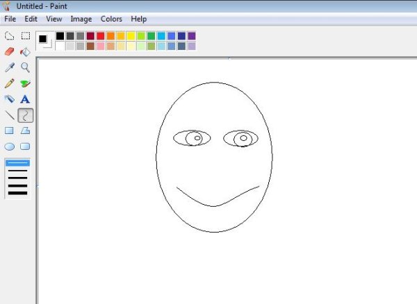Screen dimensions: 417x304
Task: Select the Text tool
Action: (26, 99)
